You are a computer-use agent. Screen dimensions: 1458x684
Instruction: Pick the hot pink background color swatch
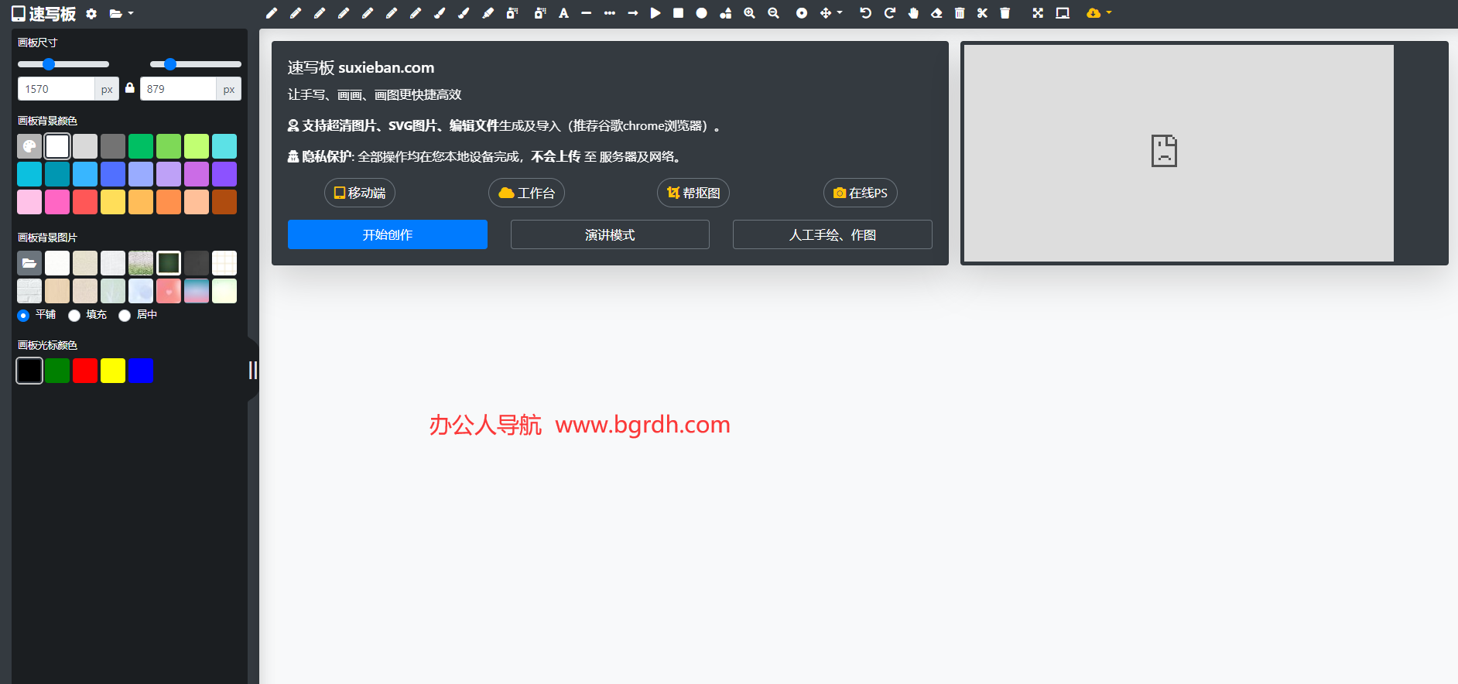coord(57,202)
